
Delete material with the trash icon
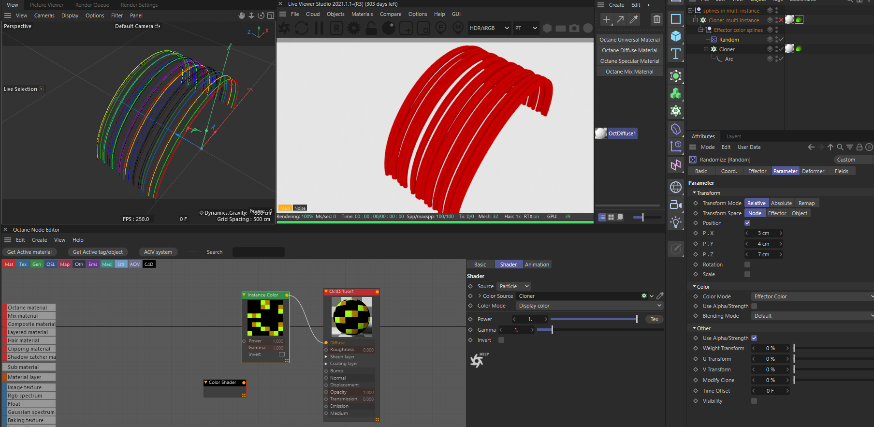(x=656, y=19)
